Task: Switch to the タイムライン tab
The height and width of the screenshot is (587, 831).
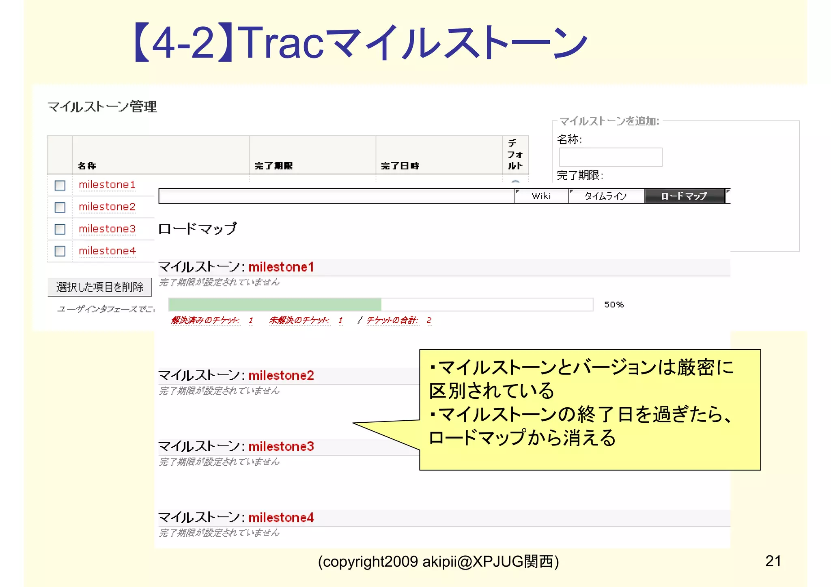Action: [x=606, y=196]
